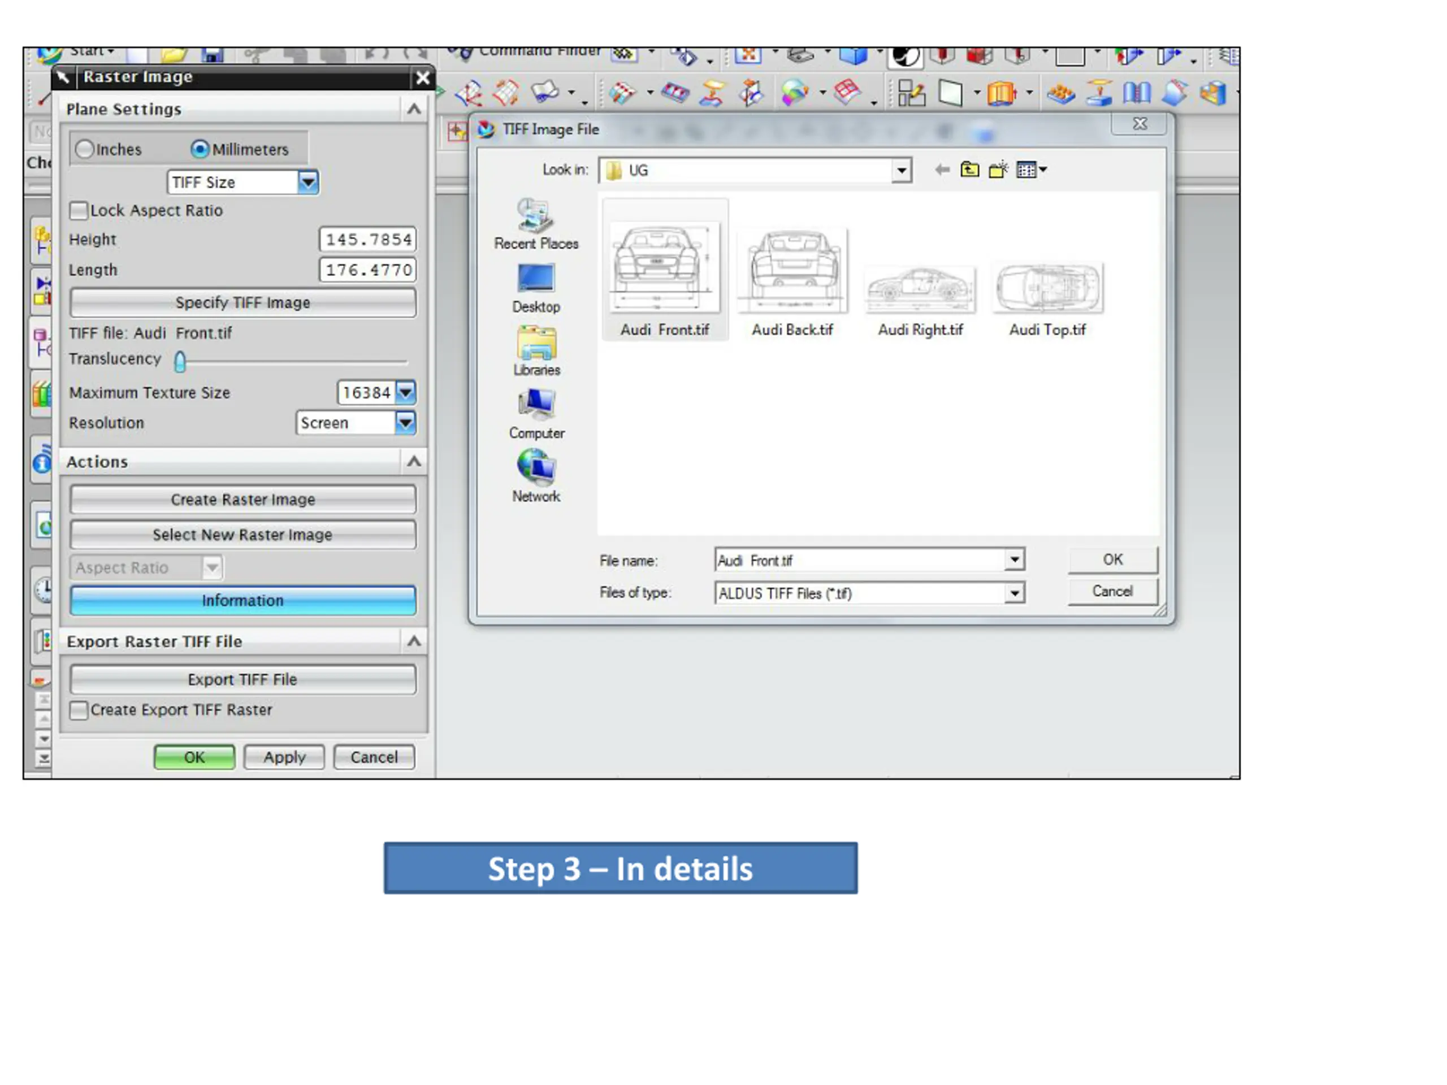Open the view menu icon in file dialog

tap(1032, 170)
